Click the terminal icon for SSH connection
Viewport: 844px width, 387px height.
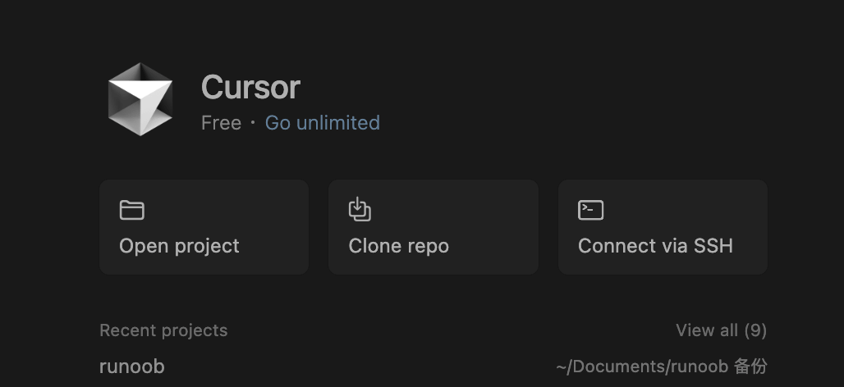tap(590, 210)
